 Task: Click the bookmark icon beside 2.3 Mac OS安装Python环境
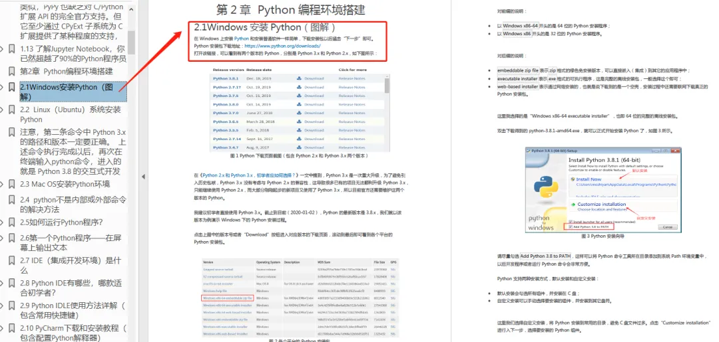[11, 184]
